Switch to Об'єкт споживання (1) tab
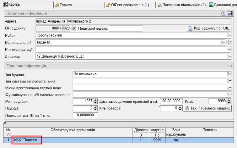This screenshot has height=148, width=237. coord(130,5)
